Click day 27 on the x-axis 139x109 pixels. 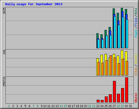click(x=114, y=106)
